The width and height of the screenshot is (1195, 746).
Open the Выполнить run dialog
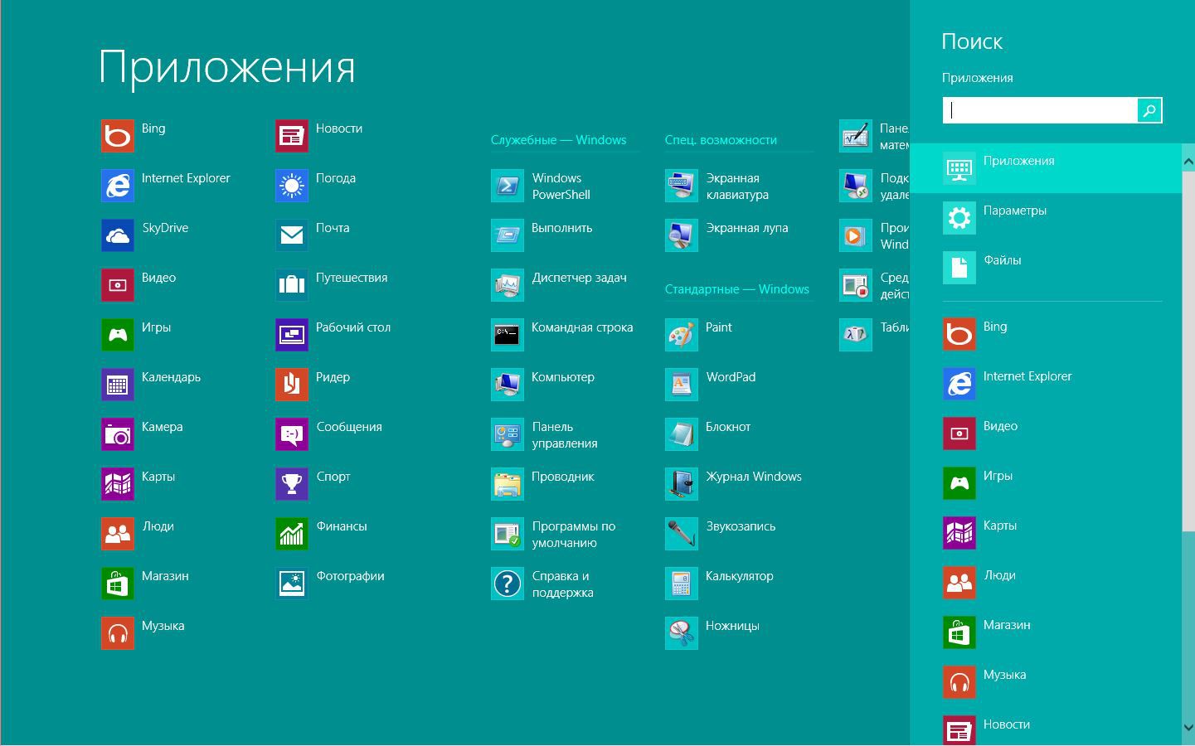click(542, 235)
